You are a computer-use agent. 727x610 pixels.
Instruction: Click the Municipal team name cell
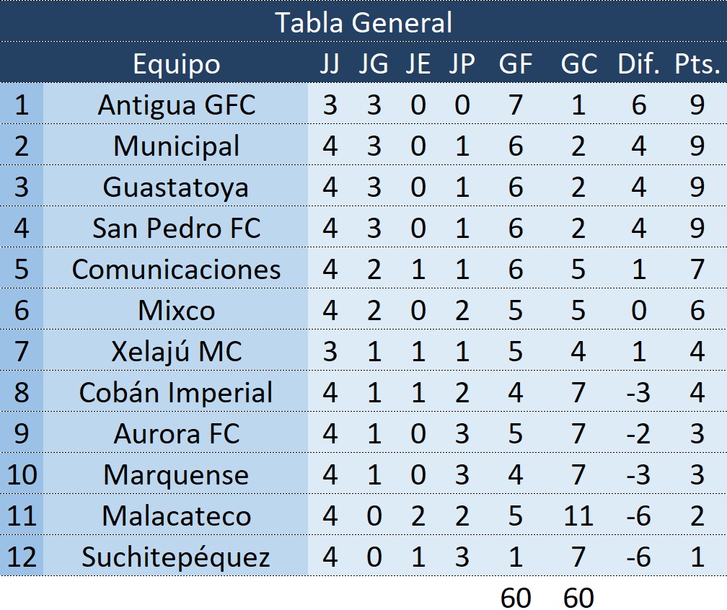click(176, 145)
